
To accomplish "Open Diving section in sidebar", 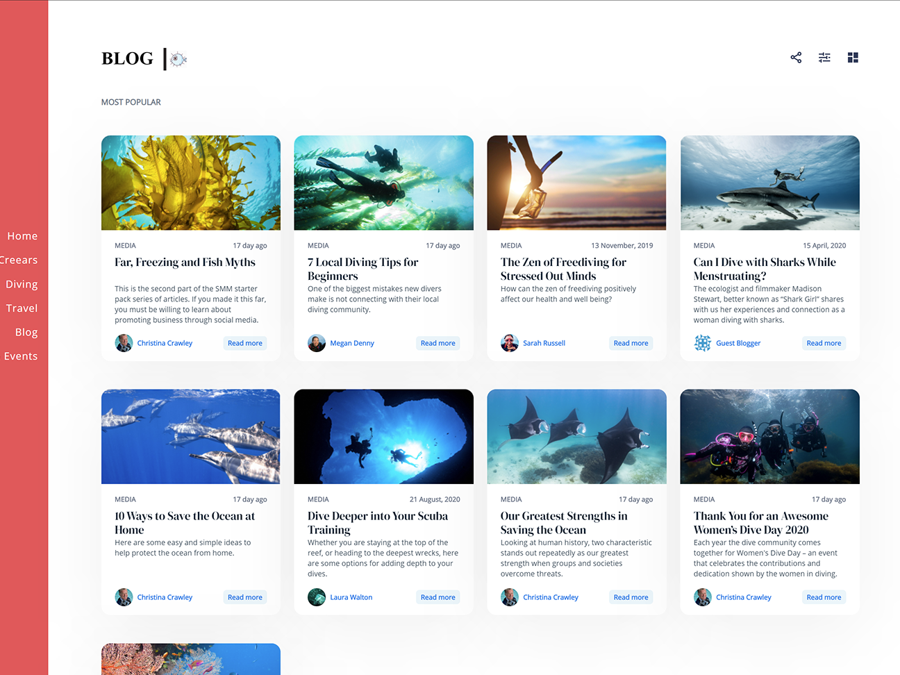I will pyautogui.click(x=22, y=284).
